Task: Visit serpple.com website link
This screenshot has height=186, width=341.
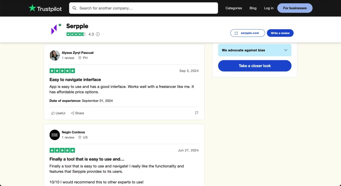Action: [247, 33]
